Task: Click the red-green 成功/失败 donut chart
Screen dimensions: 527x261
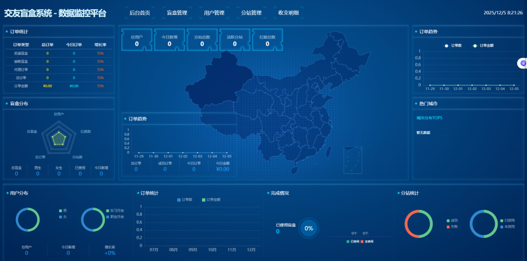Action: coord(418,224)
